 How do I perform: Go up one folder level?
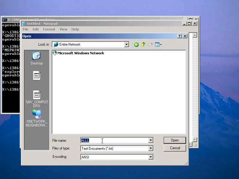pyautogui.click(x=143, y=44)
